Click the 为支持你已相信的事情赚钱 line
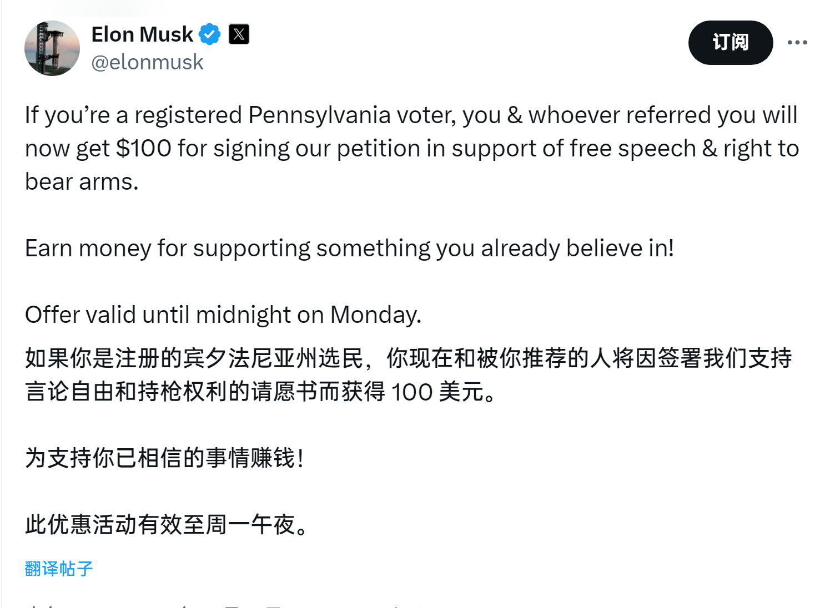 coord(164,458)
